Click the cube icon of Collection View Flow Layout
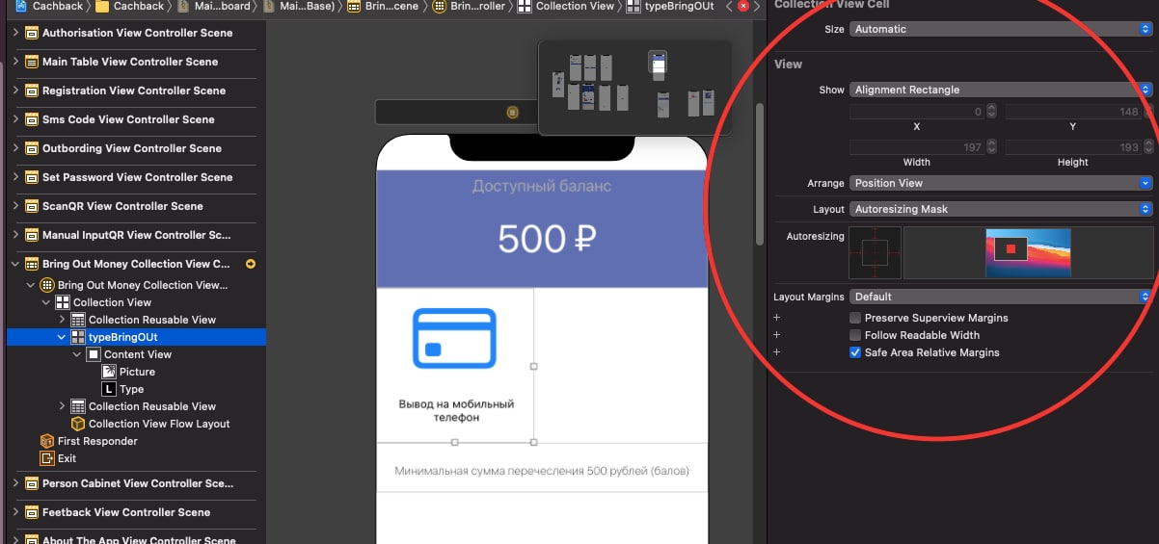Viewport: 1159px width, 544px height. 78,424
